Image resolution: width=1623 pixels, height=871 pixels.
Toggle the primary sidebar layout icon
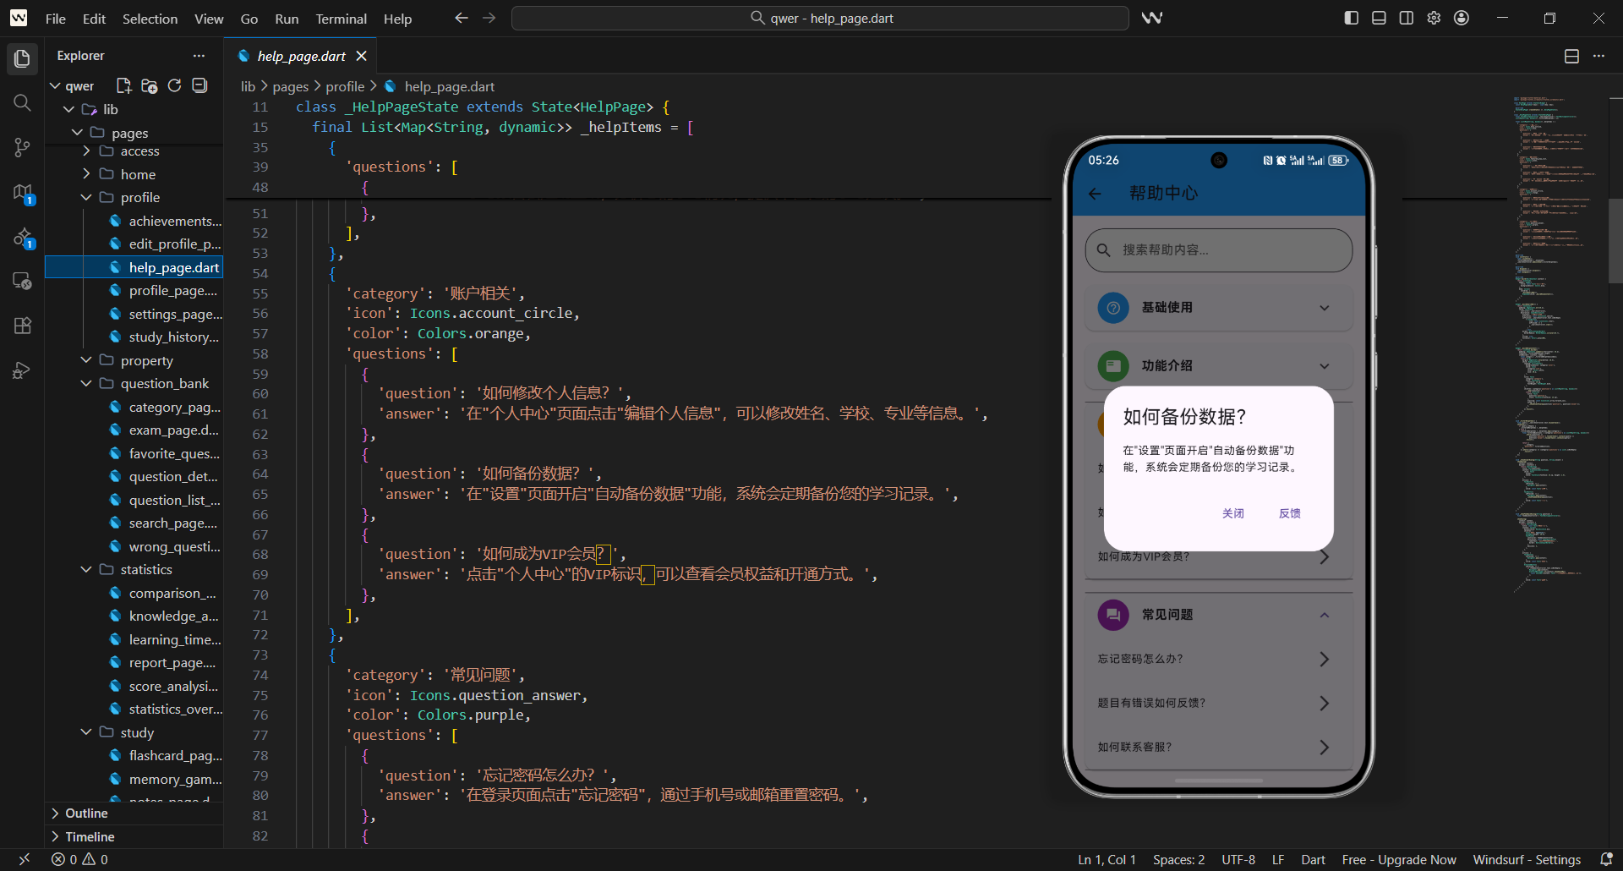click(x=1351, y=18)
